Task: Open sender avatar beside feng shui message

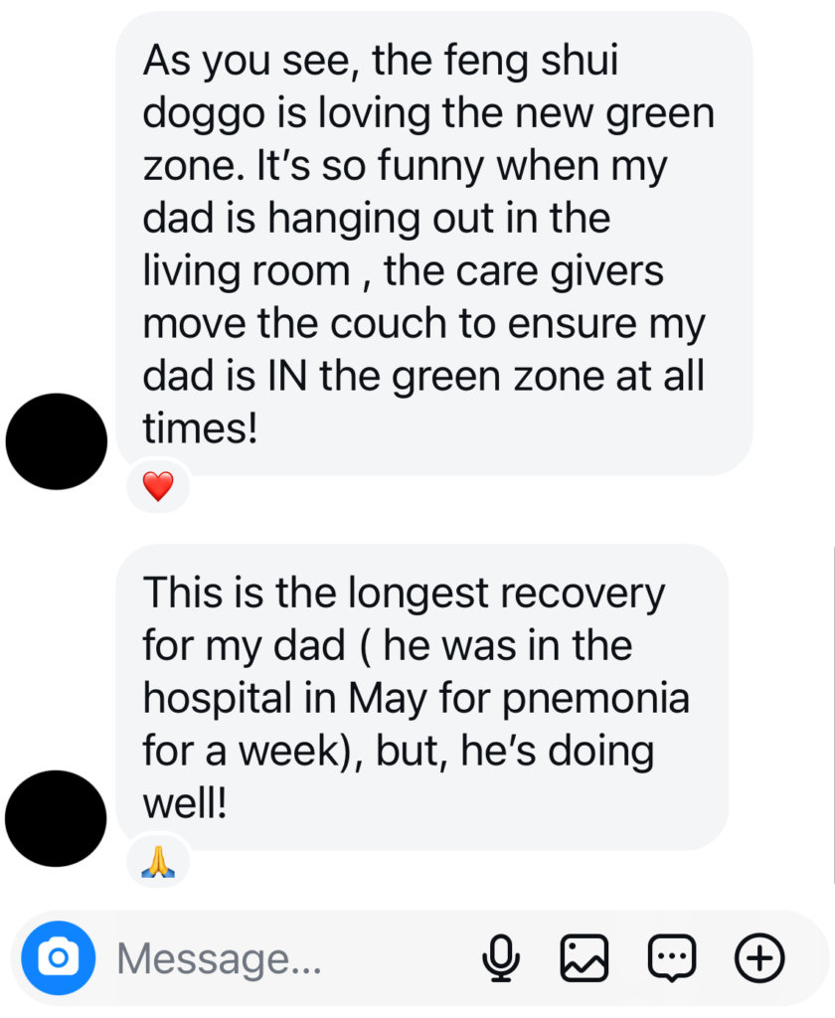Action: pos(57,441)
